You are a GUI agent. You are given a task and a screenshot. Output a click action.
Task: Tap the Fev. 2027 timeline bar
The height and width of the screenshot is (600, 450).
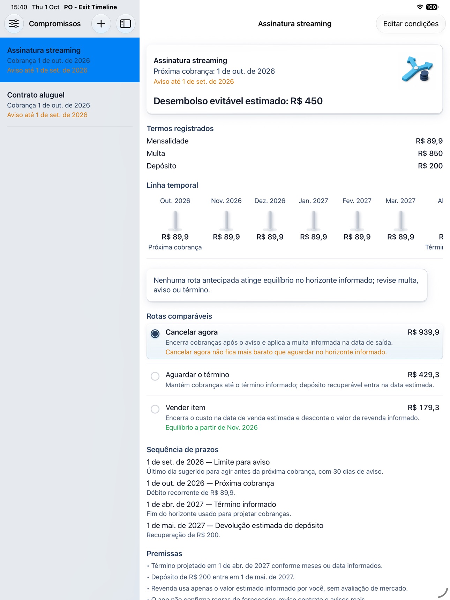(357, 220)
